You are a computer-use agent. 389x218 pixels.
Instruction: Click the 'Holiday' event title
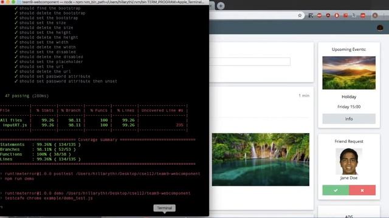pos(349,97)
